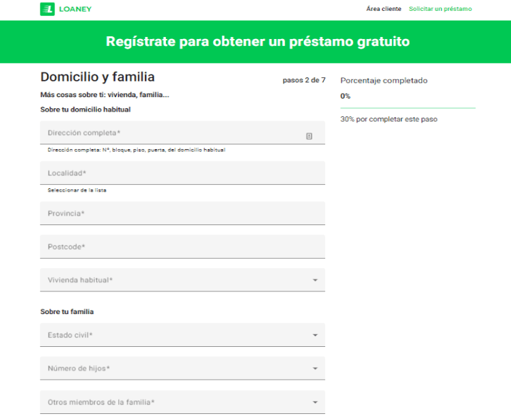Viewport: 511px width, 416px height.
Task: Click the Loaney logo icon
Action: pyautogui.click(x=47, y=9)
